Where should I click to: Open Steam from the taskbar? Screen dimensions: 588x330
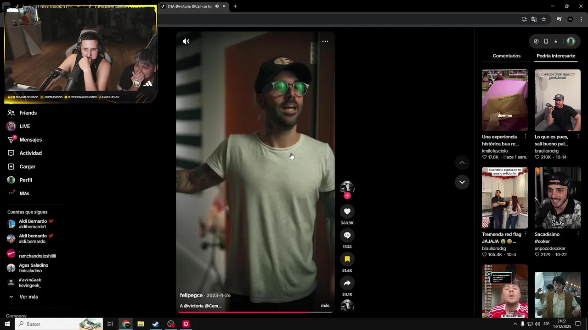point(156,324)
